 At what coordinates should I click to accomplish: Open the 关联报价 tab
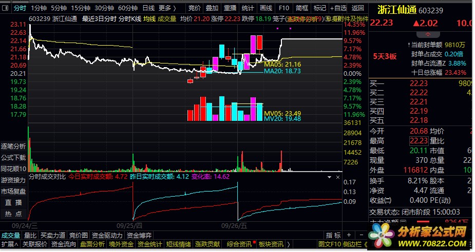pos(35,244)
